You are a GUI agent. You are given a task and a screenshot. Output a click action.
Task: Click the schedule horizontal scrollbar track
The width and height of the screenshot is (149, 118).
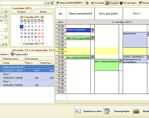(x=104, y=102)
